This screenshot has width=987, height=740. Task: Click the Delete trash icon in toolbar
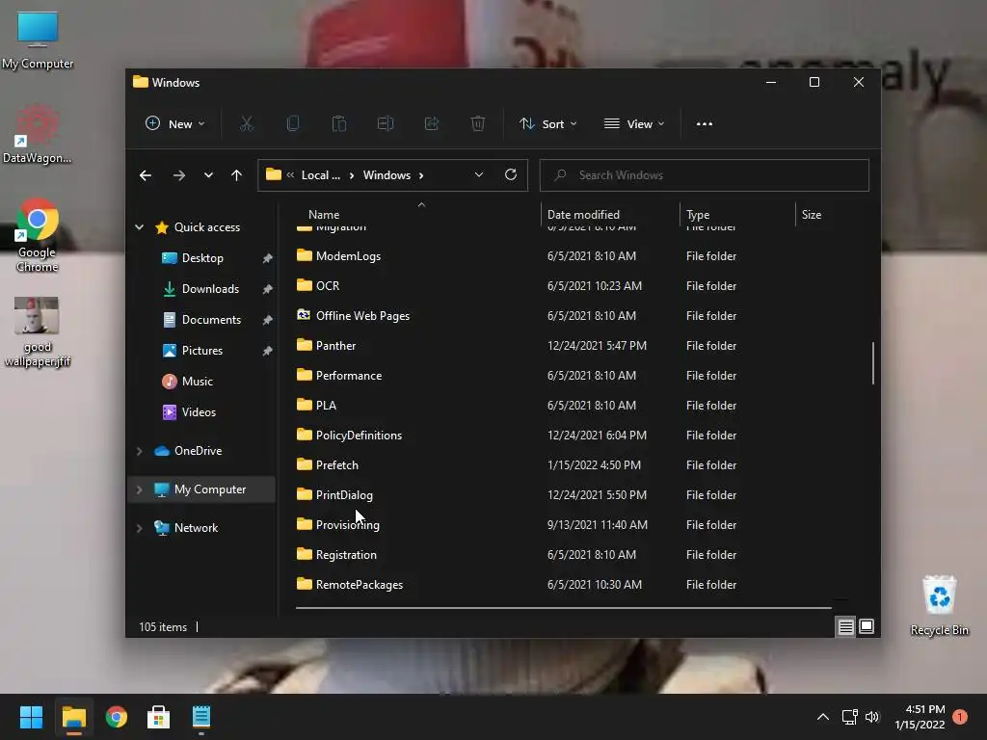click(x=478, y=124)
